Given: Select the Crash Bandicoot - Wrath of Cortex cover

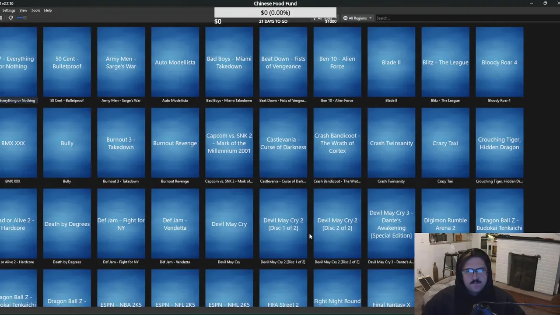Looking at the screenshot, I should (337, 143).
